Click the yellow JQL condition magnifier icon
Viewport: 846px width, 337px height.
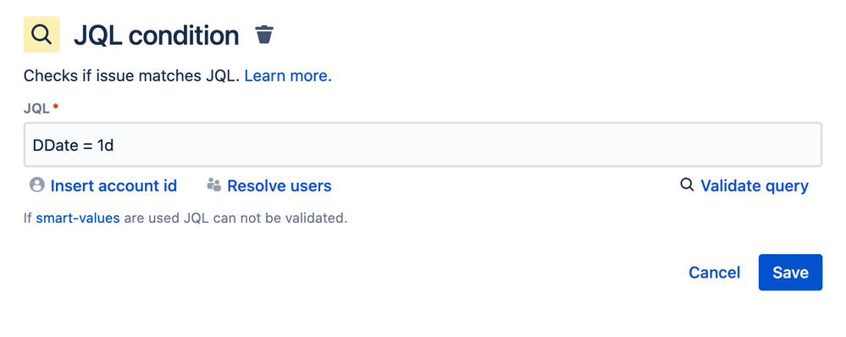point(41,35)
